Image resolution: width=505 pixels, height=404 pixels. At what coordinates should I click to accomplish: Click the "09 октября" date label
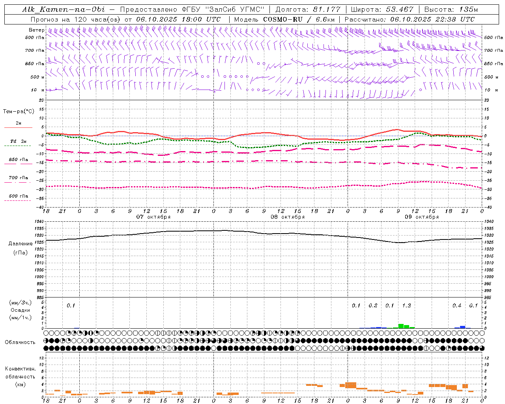click(422, 217)
